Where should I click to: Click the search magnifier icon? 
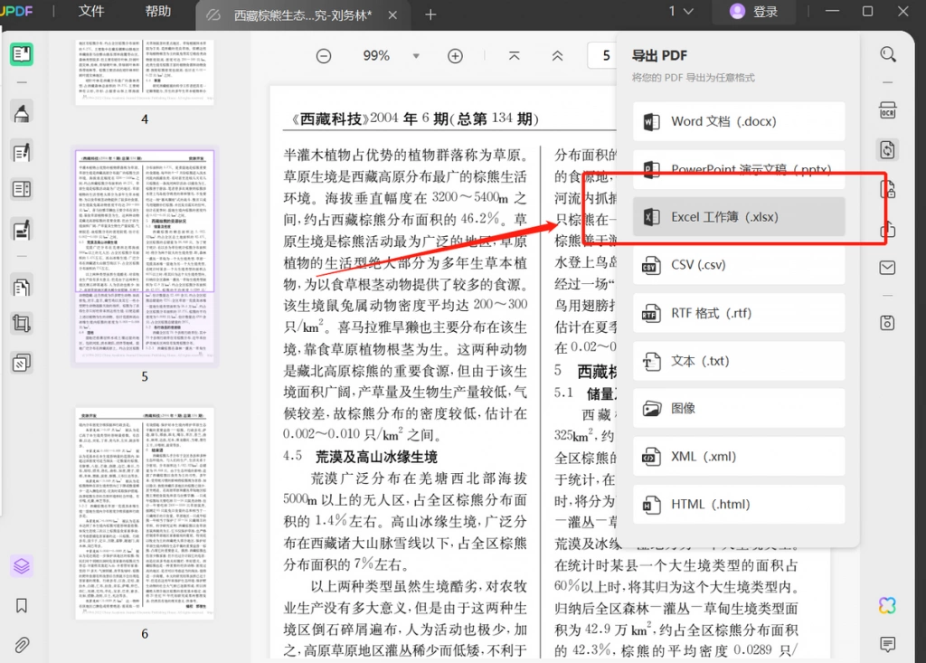click(x=888, y=55)
